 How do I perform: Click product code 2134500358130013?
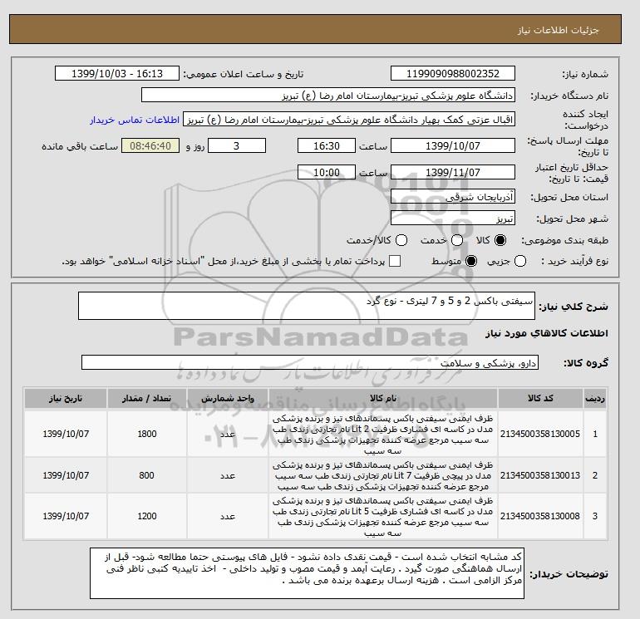coord(540,475)
